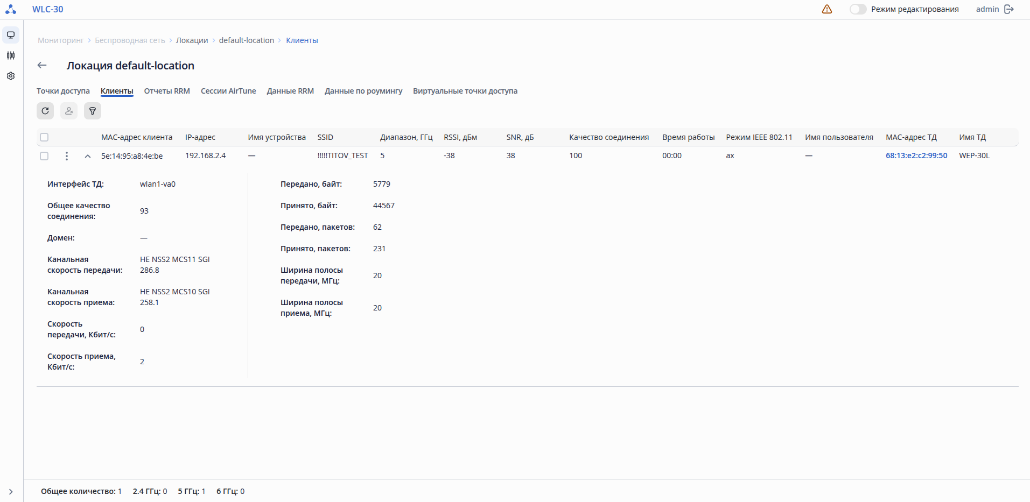Click the RSSI, дБм column header
Image resolution: width=1030 pixels, height=502 pixels.
(460, 137)
